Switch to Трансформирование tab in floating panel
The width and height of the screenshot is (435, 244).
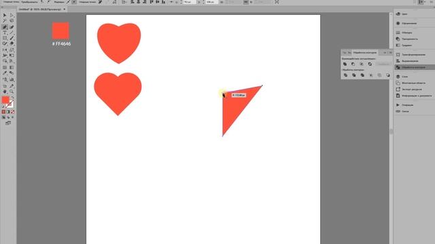point(345,53)
